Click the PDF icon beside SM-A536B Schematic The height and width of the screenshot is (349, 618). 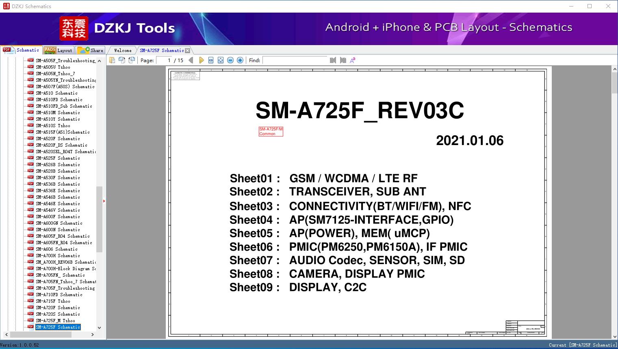(x=30, y=184)
